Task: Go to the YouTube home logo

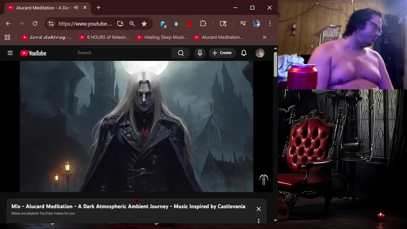Action: point(33,53)
